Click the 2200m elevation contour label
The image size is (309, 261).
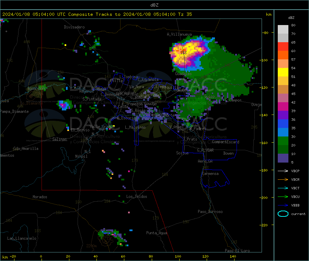tap(91, 246)
